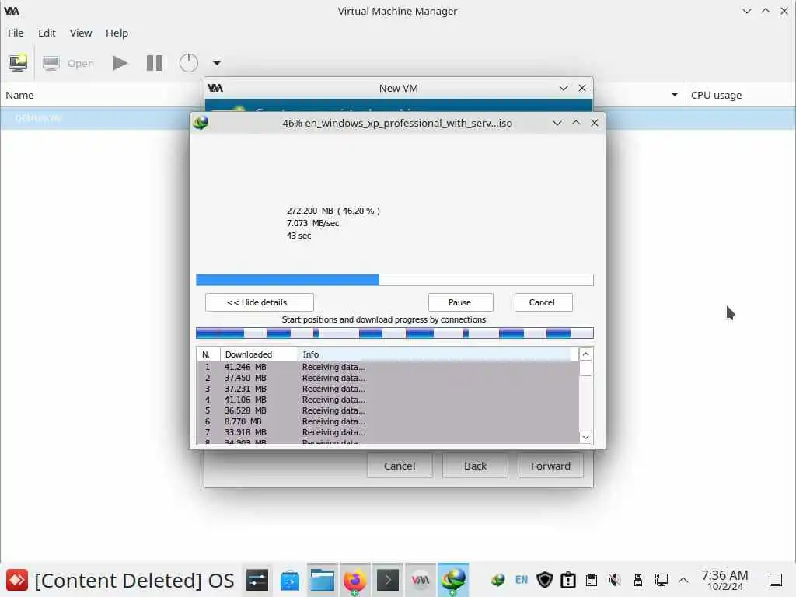This screenshot has width=796, height=597.
Task: Cancel the ISO download
Action: pyautogui.click(x=543, y=302)
